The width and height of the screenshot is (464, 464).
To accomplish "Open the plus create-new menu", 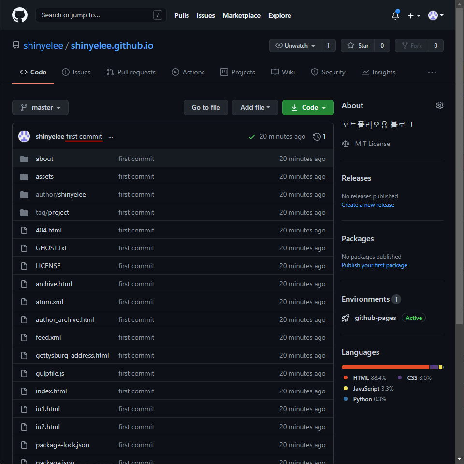I will pos(414,15).
